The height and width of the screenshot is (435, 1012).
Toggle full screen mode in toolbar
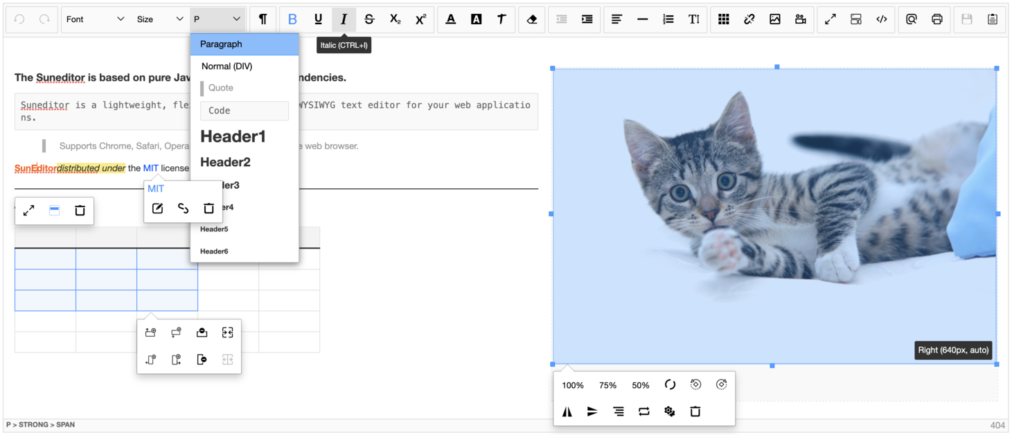click(831, 19)
